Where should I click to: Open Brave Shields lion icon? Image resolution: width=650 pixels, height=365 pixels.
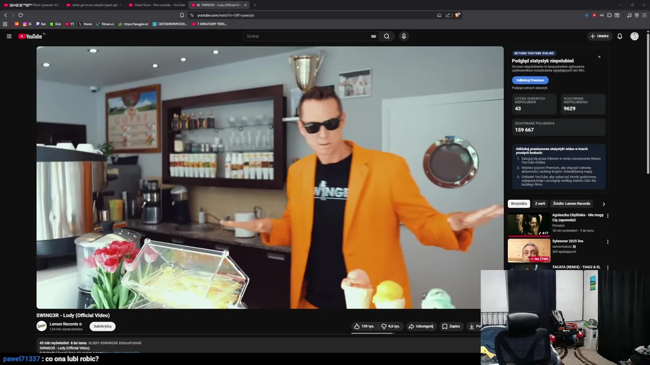click(x=457, y=15)
